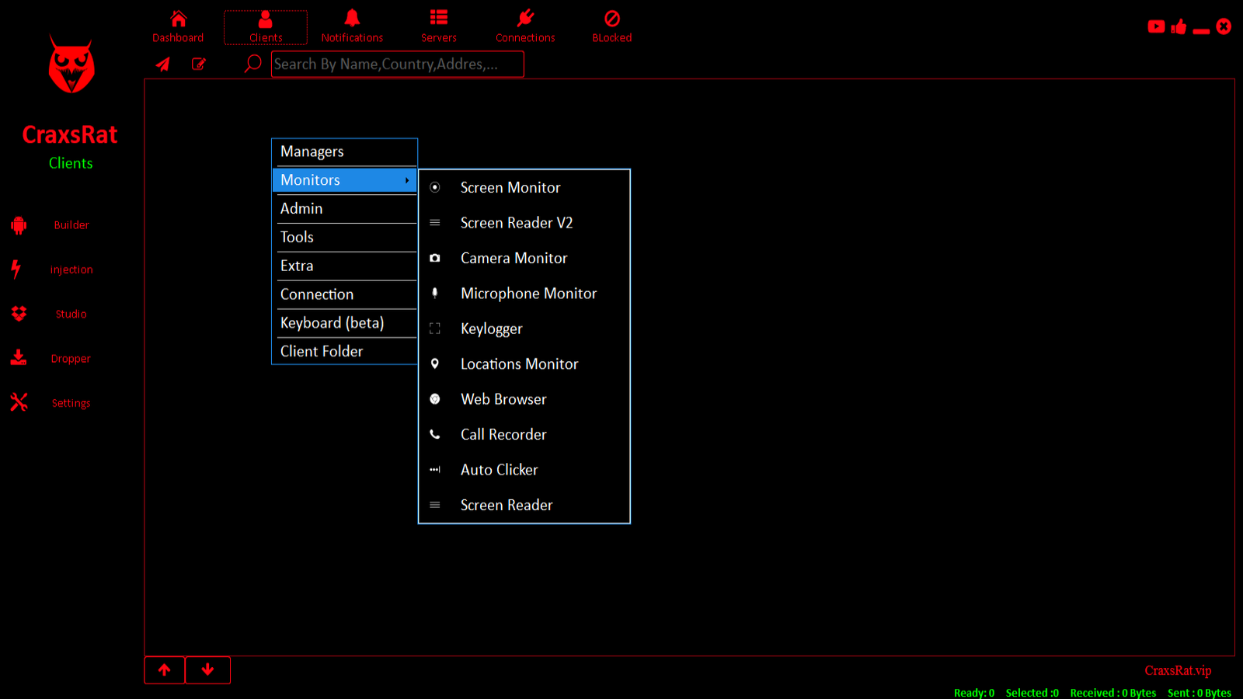
Task: Choose Call Recorder submenu item
Action: pyautogui.click(x=524, y=434)
